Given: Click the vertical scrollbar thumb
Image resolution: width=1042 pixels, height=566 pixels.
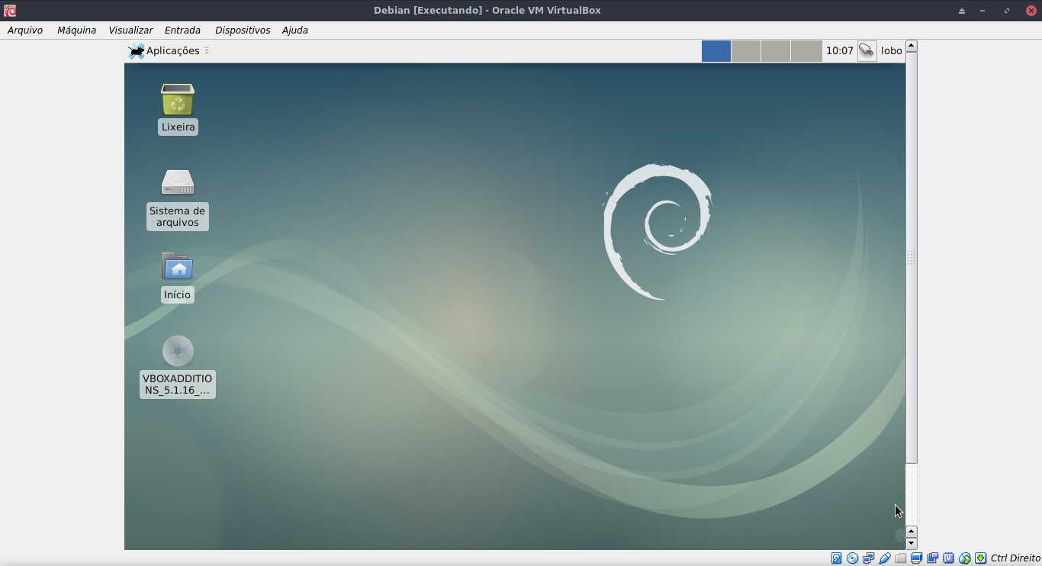Looking at the screenshot, I should pos(912,258).
